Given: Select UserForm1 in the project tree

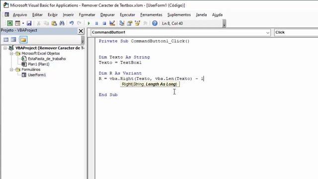Looking at the screenshot, I should pos(37,75).
